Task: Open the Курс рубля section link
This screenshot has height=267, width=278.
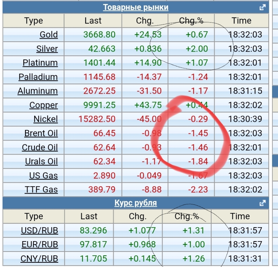Action: (x=136, y=203)
